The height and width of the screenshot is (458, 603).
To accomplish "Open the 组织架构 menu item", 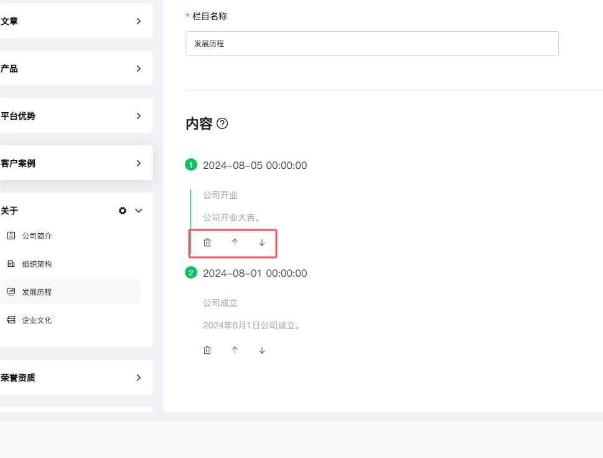I will coord(71,264).
